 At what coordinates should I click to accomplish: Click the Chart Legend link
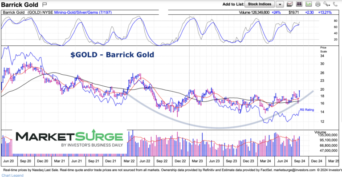click(12, 175)
